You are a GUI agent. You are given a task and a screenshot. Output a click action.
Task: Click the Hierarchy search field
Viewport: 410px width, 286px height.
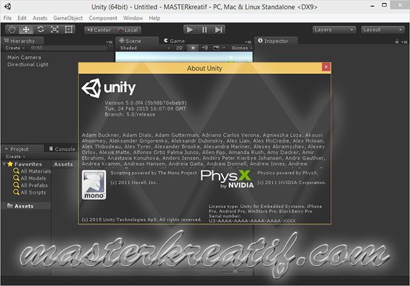69,48
